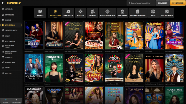The image size is (186, 104).
Task: Open Casino section in sidebar
Action: [x=11, y=20]
